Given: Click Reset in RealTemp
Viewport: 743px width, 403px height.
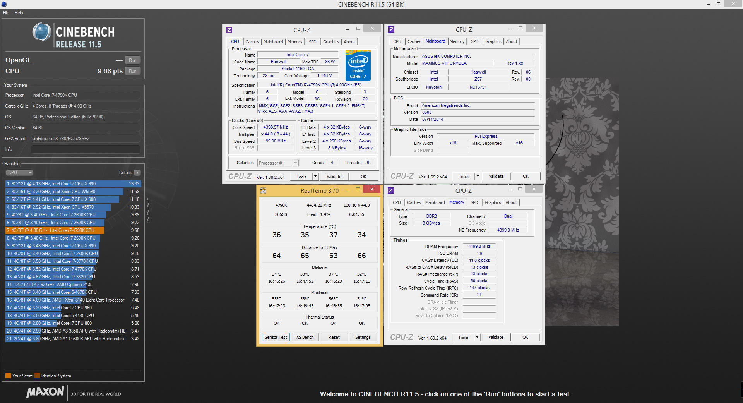Looking at the screenshot, I should click(x=334, y=337).
